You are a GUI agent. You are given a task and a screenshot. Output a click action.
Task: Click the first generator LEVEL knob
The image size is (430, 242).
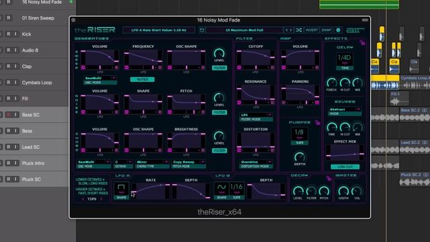point(219,53)
